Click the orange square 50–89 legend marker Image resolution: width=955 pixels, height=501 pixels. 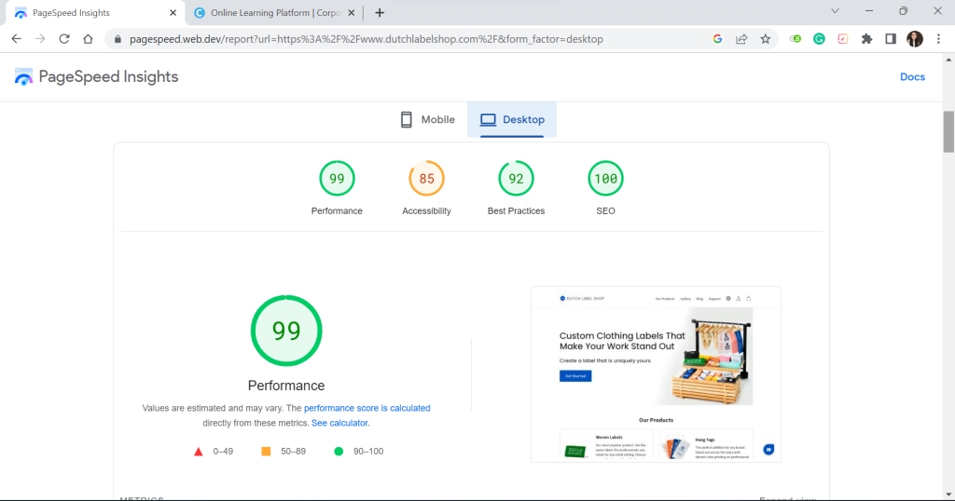point(266,451)
